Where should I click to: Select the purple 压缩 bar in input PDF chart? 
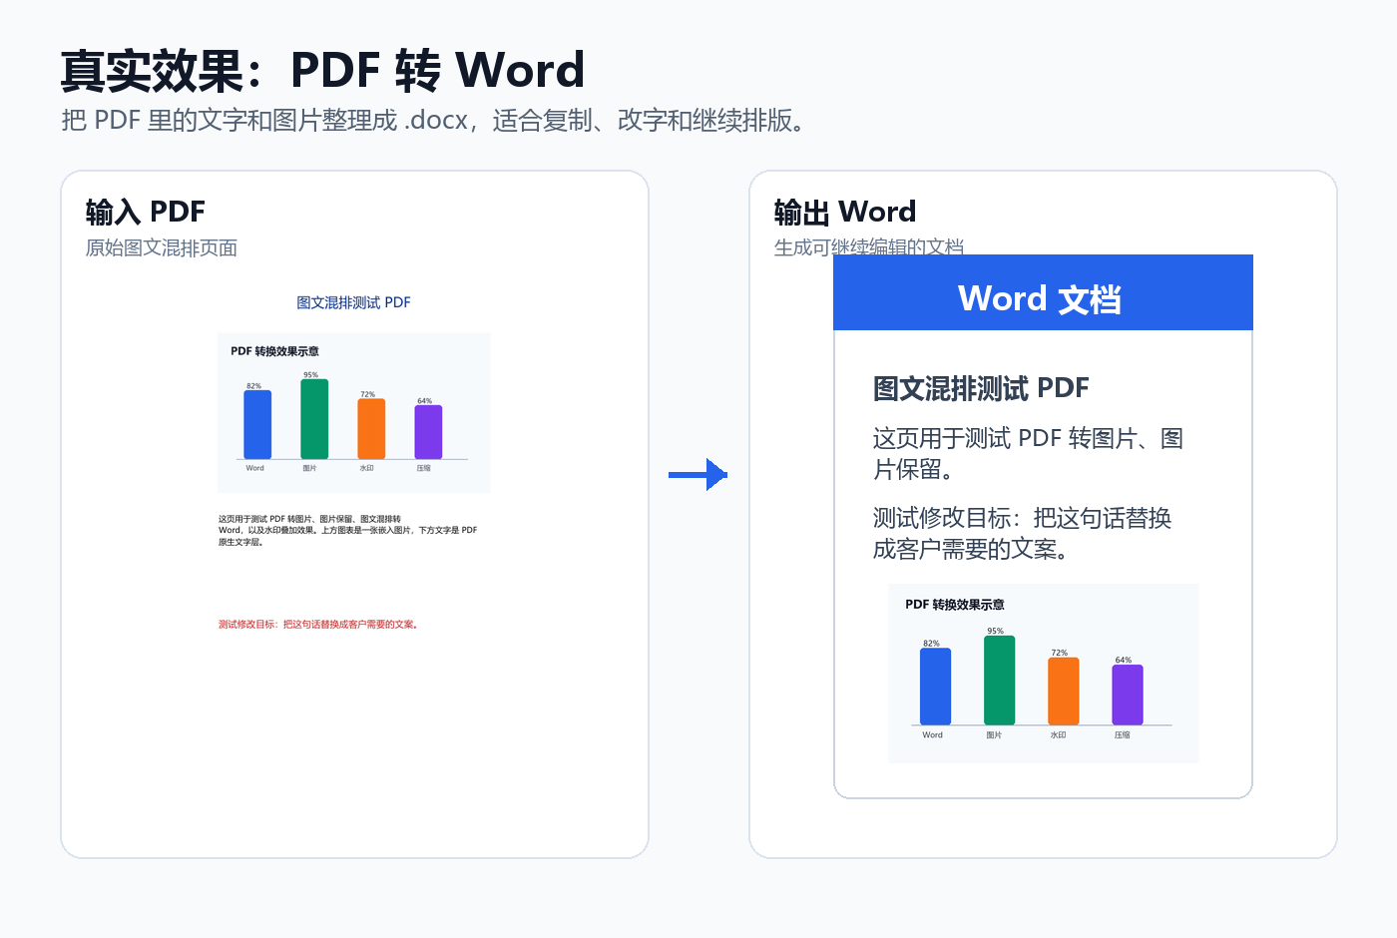click(428, 432)
